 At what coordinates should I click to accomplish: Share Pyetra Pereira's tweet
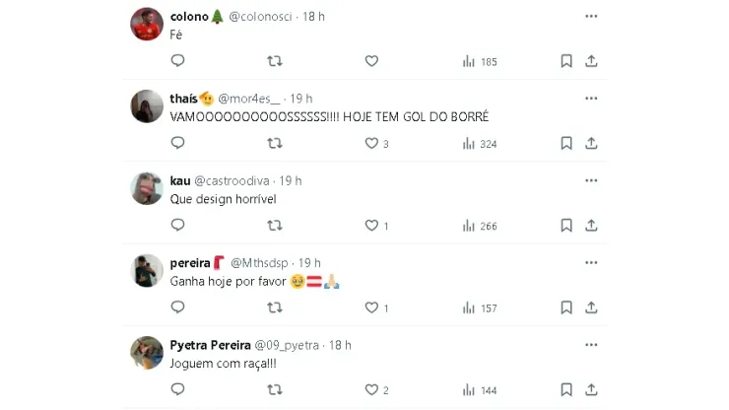[x=591, y=390]
